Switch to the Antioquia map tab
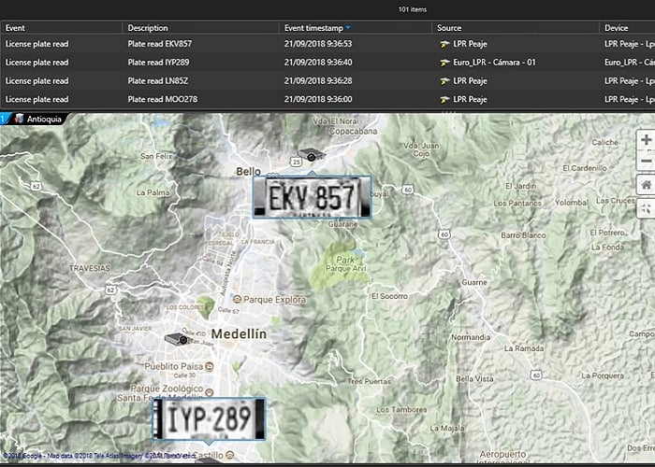Viewport: 655px width, 467px height. [x=37, y=118]
